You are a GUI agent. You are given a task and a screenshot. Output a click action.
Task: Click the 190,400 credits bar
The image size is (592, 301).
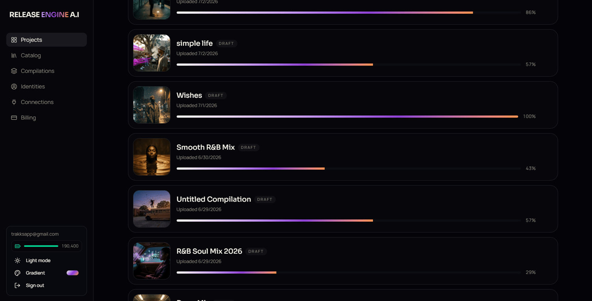click(41, 246)
